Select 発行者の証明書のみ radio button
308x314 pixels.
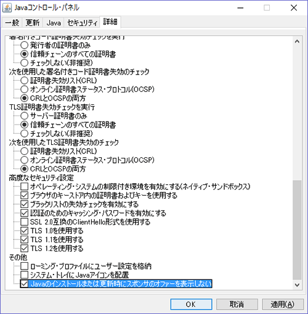point(24,45)
